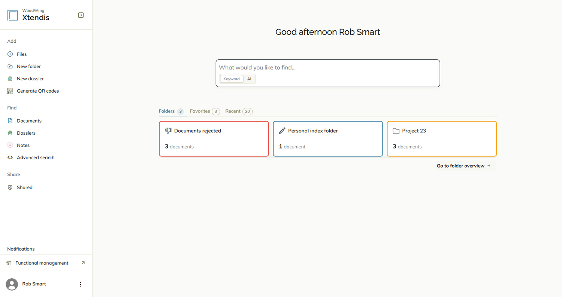Click the external-link arrow beside Functional management
562x297 pixels.
(x=83, y=263)
